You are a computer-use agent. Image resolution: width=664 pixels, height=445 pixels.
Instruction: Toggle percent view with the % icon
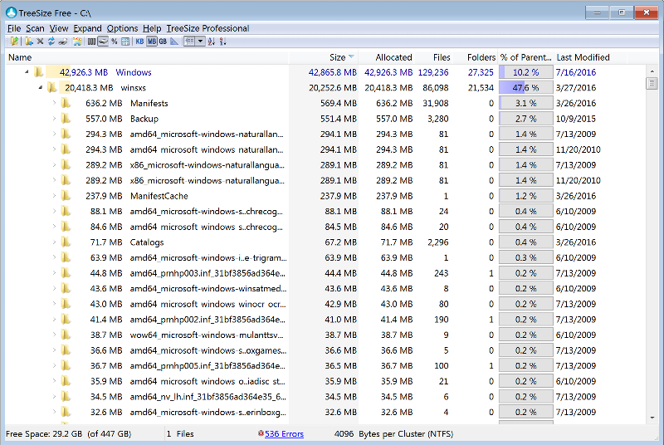[115, 41]
